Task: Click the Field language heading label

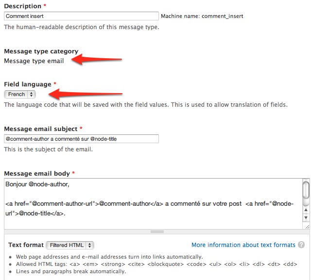Action: coord(28,84)
